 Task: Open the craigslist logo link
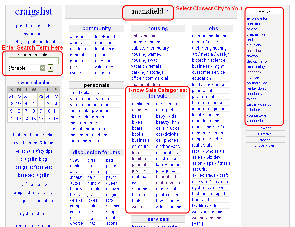point(34,12)
